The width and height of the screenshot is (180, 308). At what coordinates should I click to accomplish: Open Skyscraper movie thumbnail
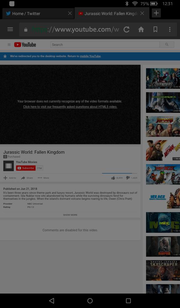click(163, 270)
